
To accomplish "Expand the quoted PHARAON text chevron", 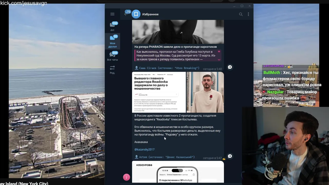I will tap(219, 60).
